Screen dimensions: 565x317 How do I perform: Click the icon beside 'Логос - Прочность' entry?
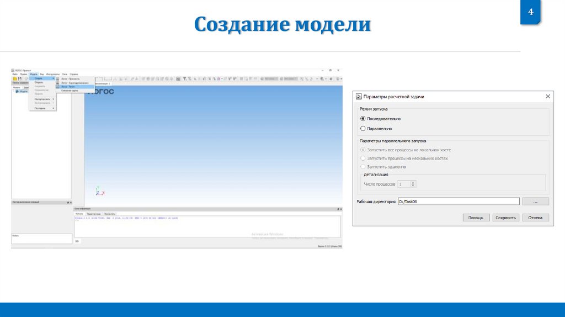point(58,78)
